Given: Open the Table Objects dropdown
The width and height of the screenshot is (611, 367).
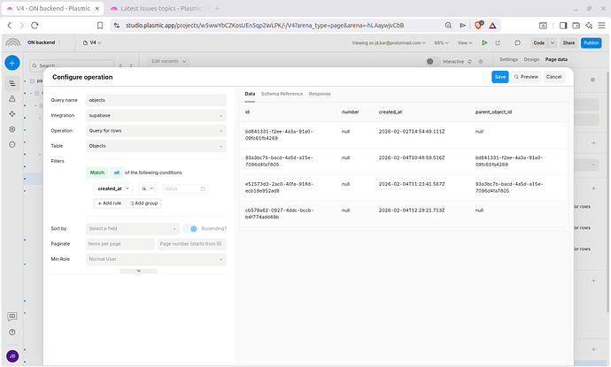Looking at the screenshot, I should tap(156, 146).
